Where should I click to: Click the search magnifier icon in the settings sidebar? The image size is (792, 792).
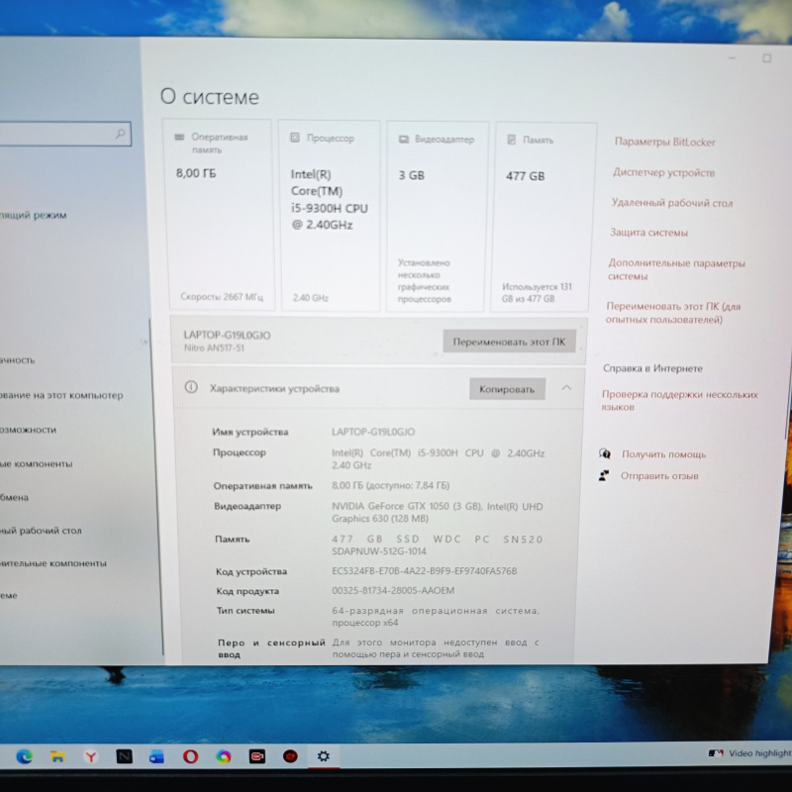pyautogui.click(x=120, y=134)
